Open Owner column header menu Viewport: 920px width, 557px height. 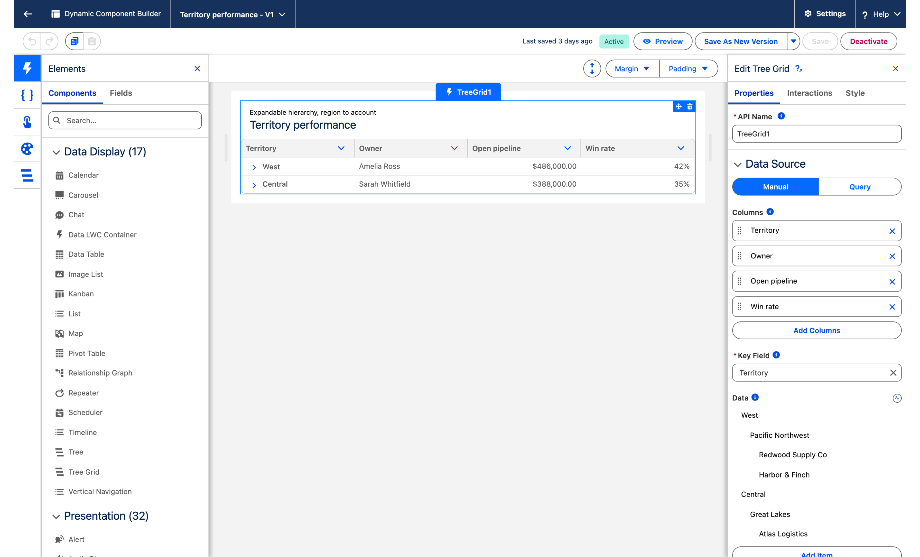pyautogui.click(x=454, y=148)
